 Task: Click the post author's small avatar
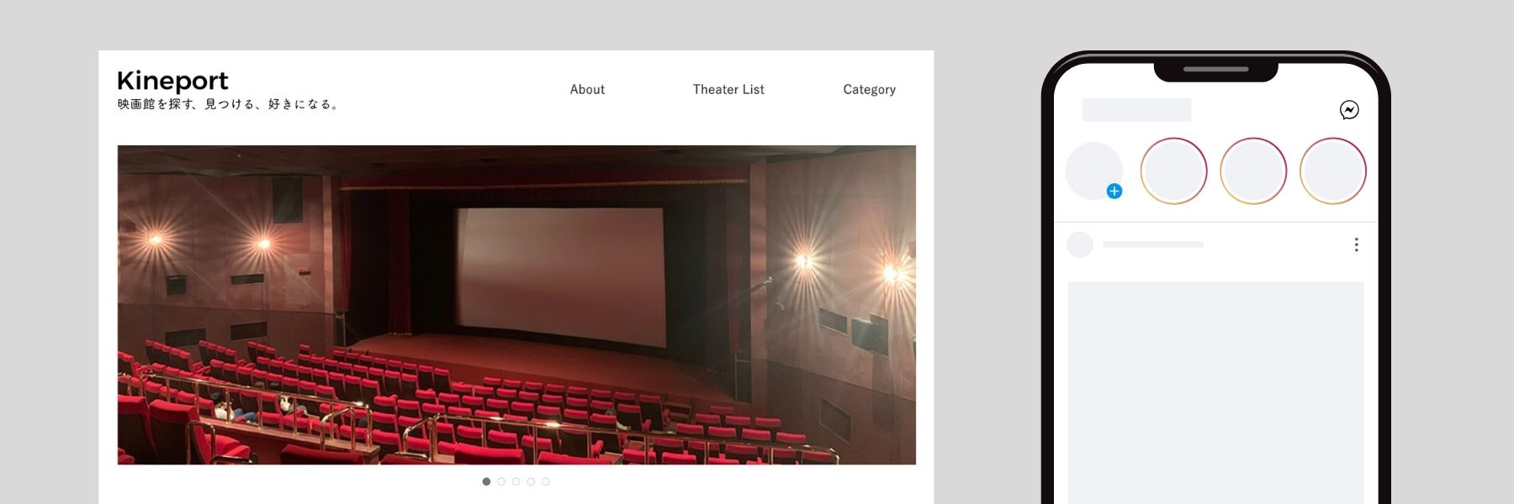tap(1079, 244)
